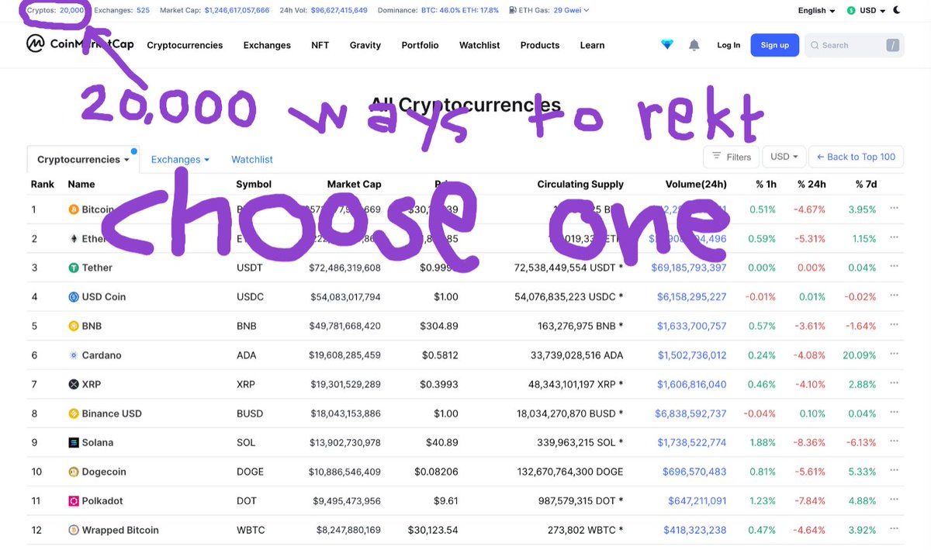This screenshot has height=550, width=931.
Task: Open the NFT navigation item
Action: tap(320, 45)
